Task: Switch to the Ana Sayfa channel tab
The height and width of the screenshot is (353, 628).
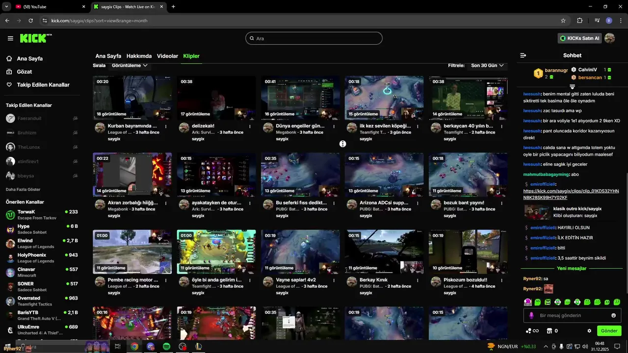Action: pos(108,56)
